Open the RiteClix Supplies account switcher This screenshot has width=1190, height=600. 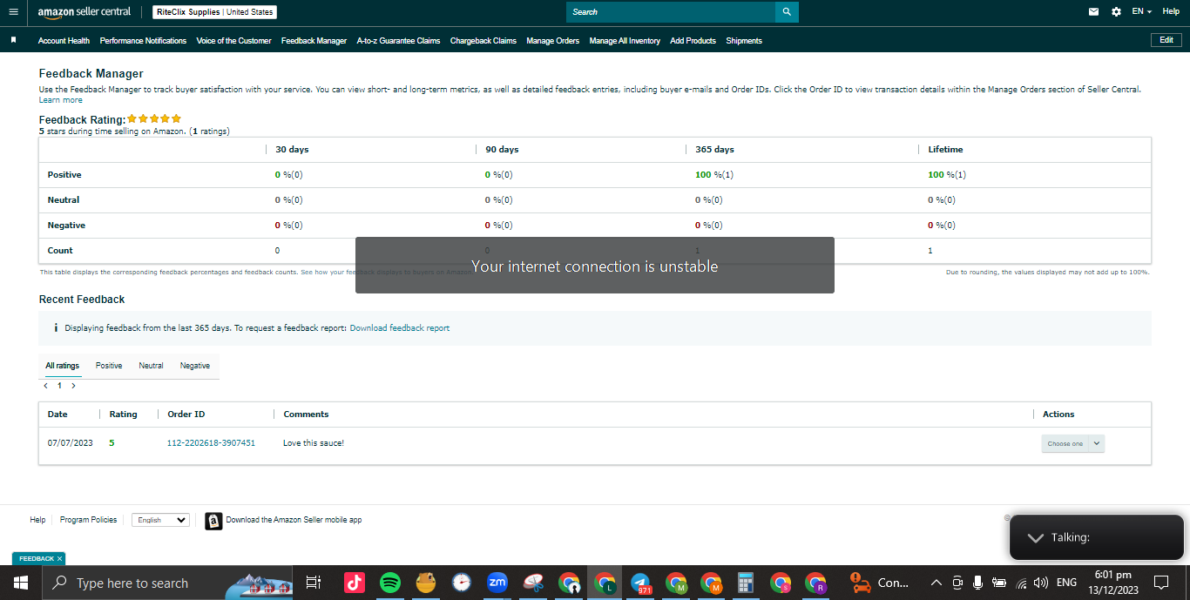pyautogui.click(x=215, y=12)
